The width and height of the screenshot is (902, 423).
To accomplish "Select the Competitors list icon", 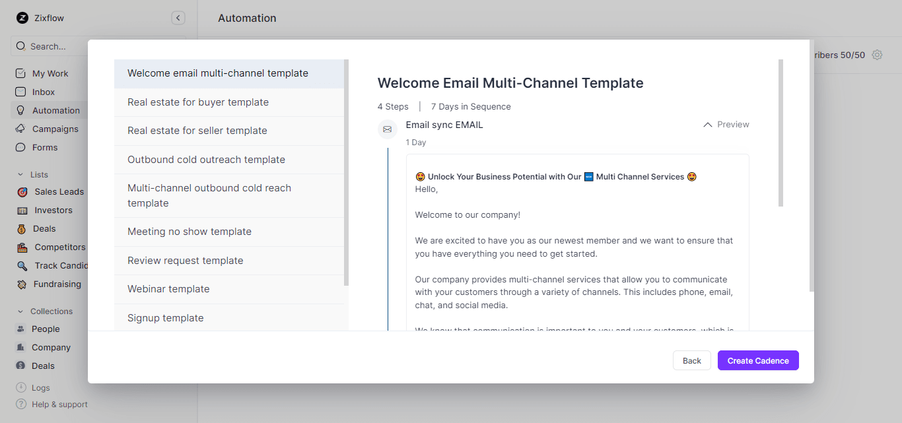I will click(22, 247).
